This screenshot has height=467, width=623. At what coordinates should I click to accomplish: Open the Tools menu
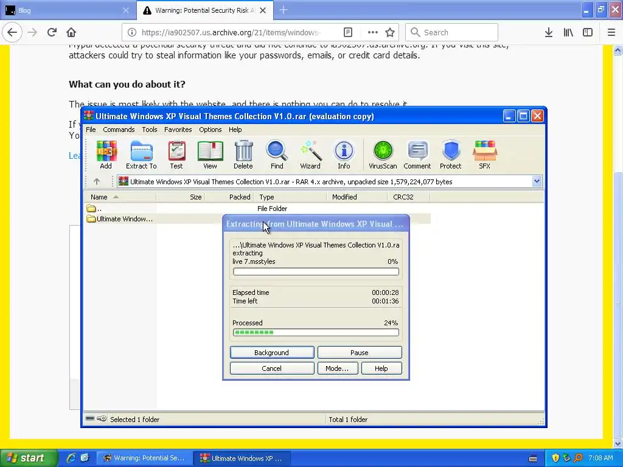(150, 130)
